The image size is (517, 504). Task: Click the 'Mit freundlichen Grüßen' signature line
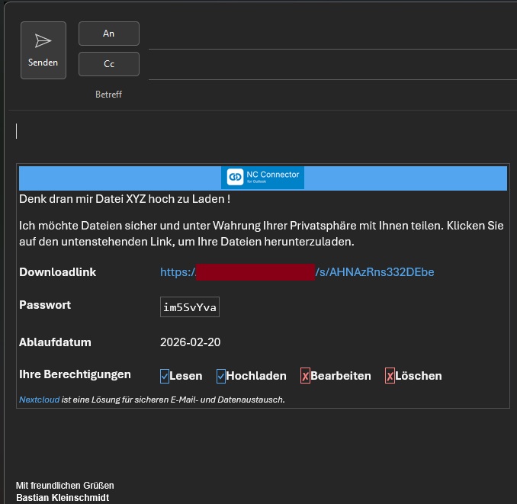65,486
